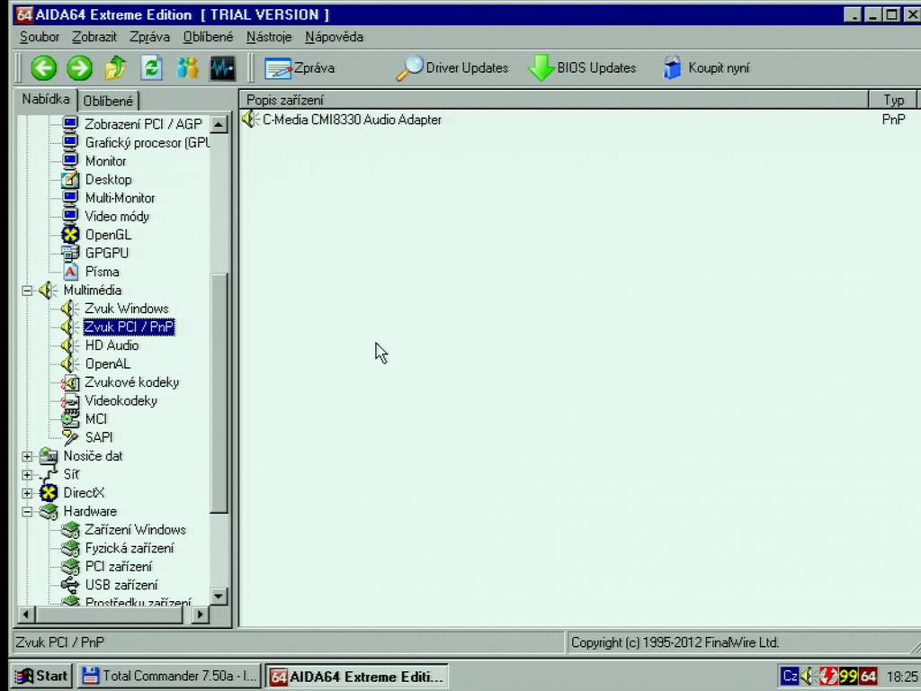Click the up-level folder arrow icon

click(x=116, y=67)
